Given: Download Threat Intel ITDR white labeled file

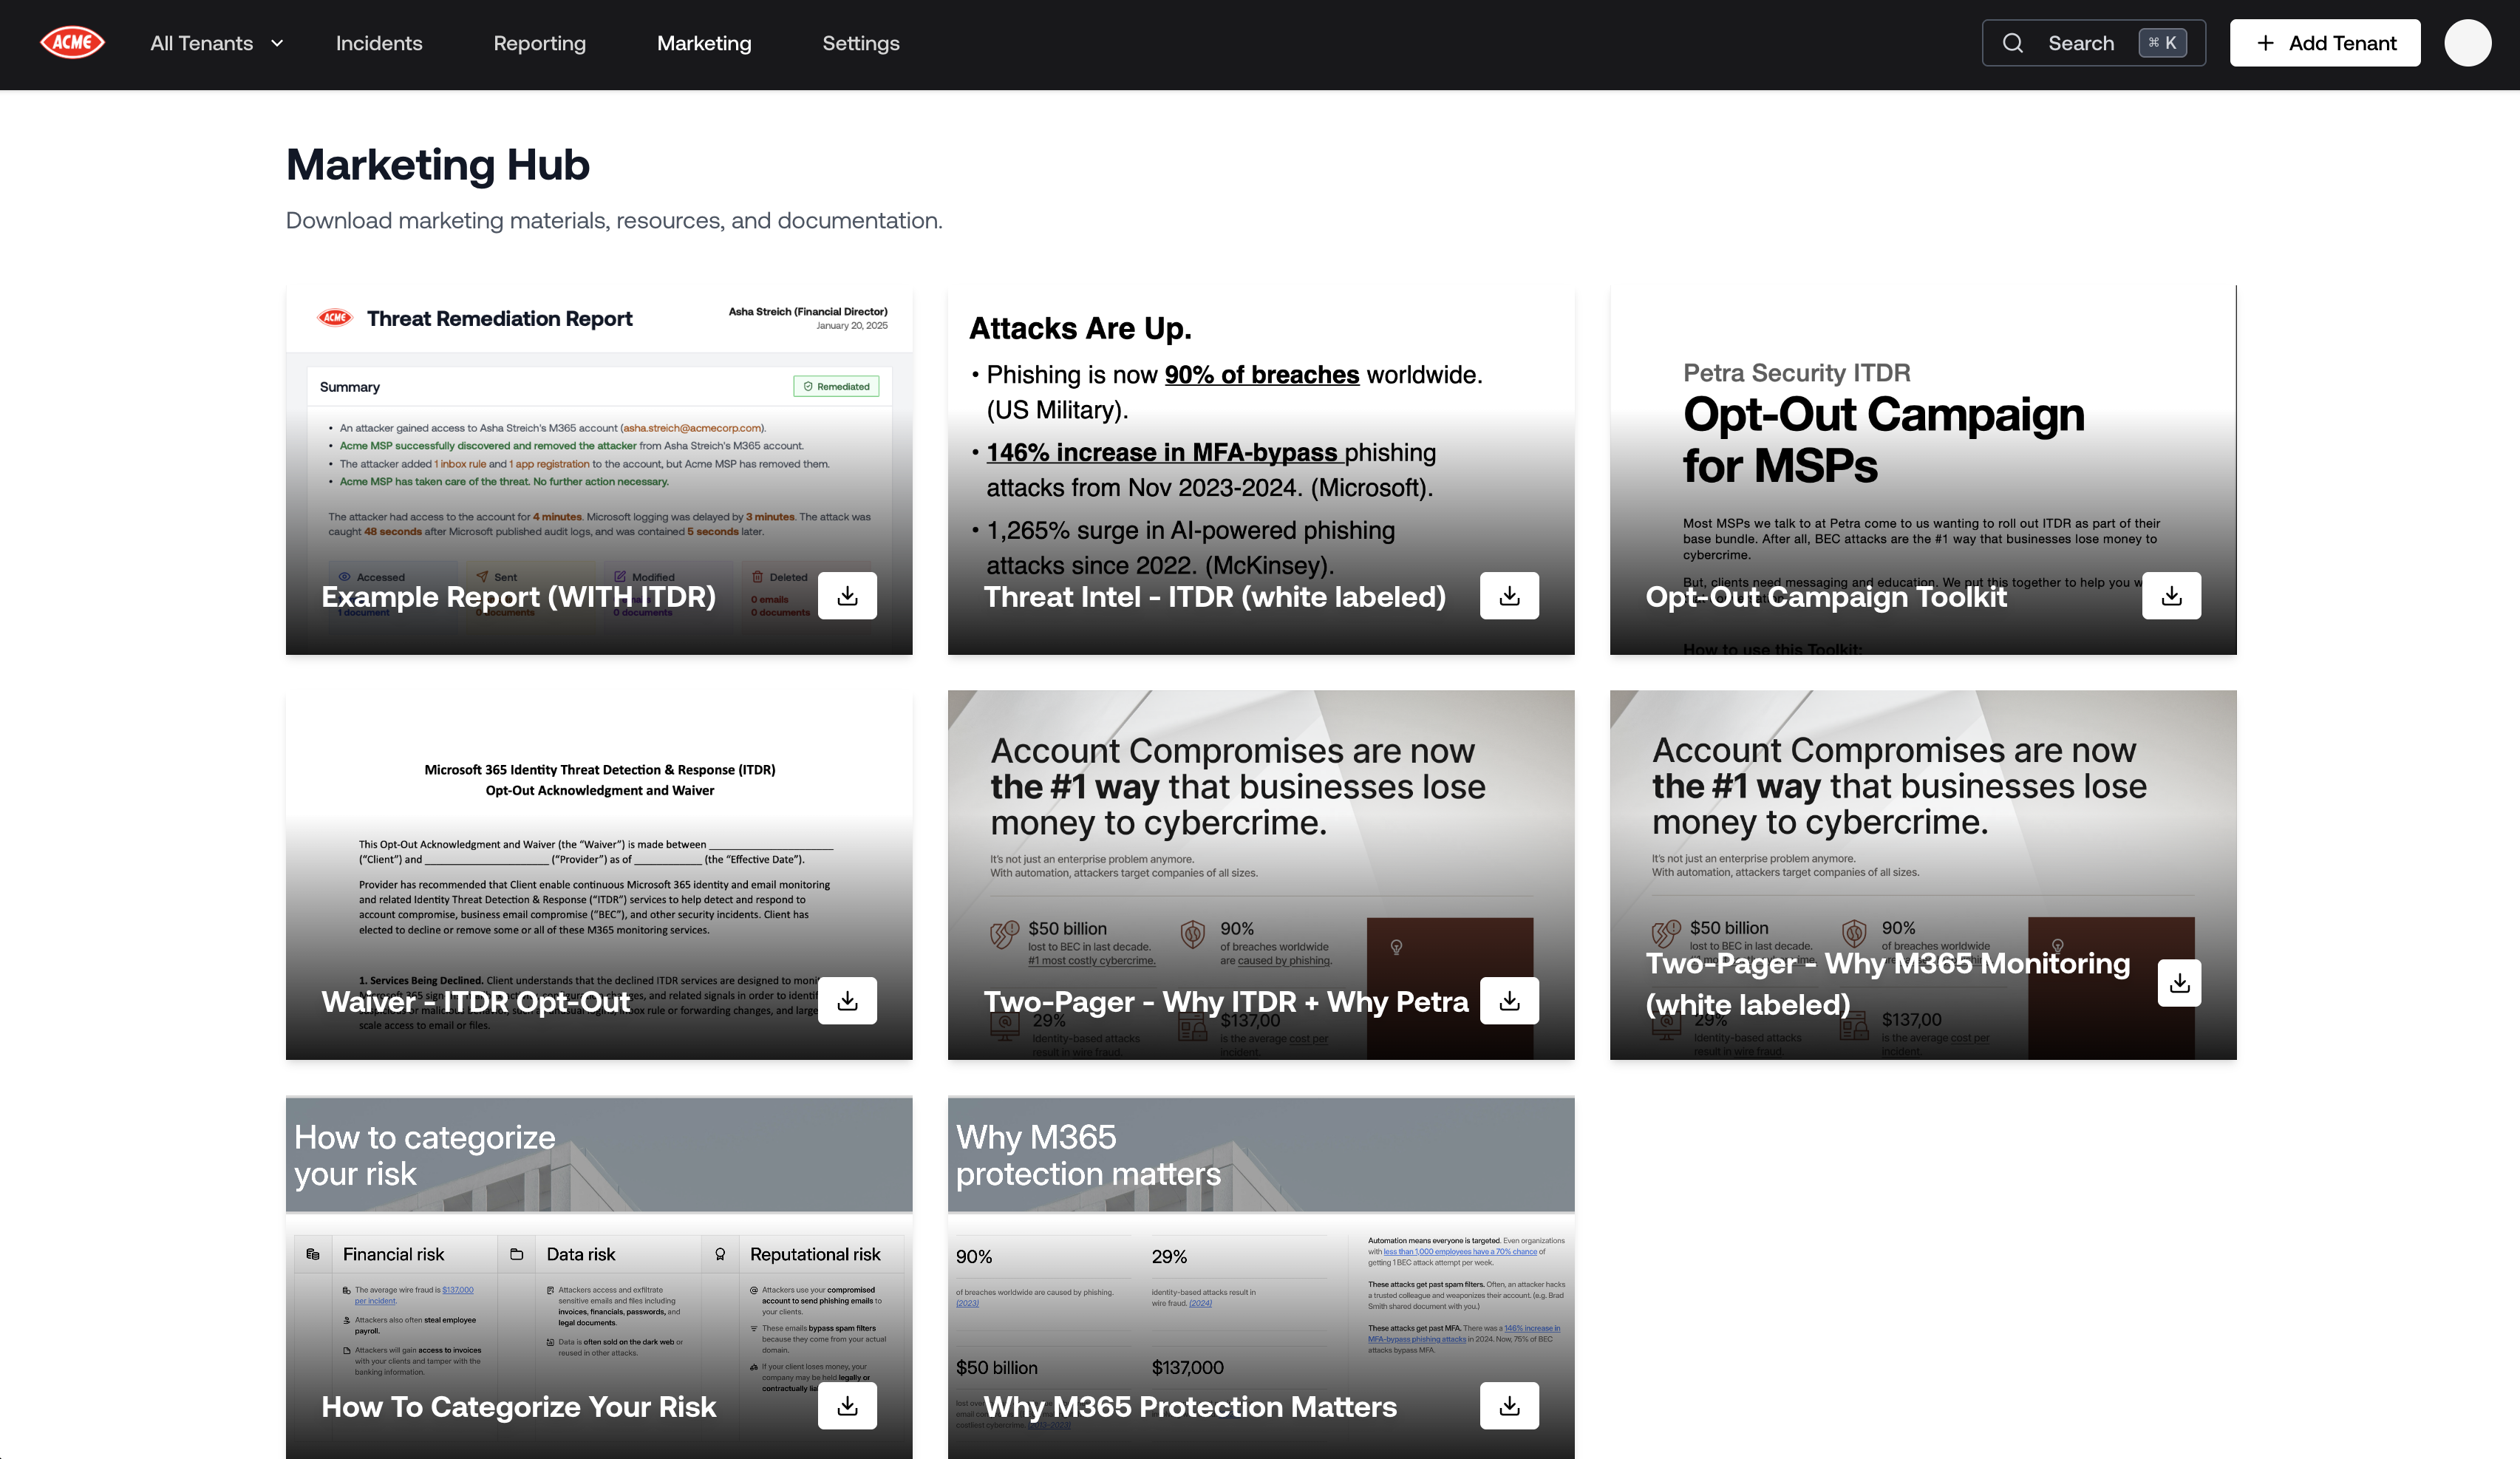Looking at the screenshot, I should coord(1509,596).
